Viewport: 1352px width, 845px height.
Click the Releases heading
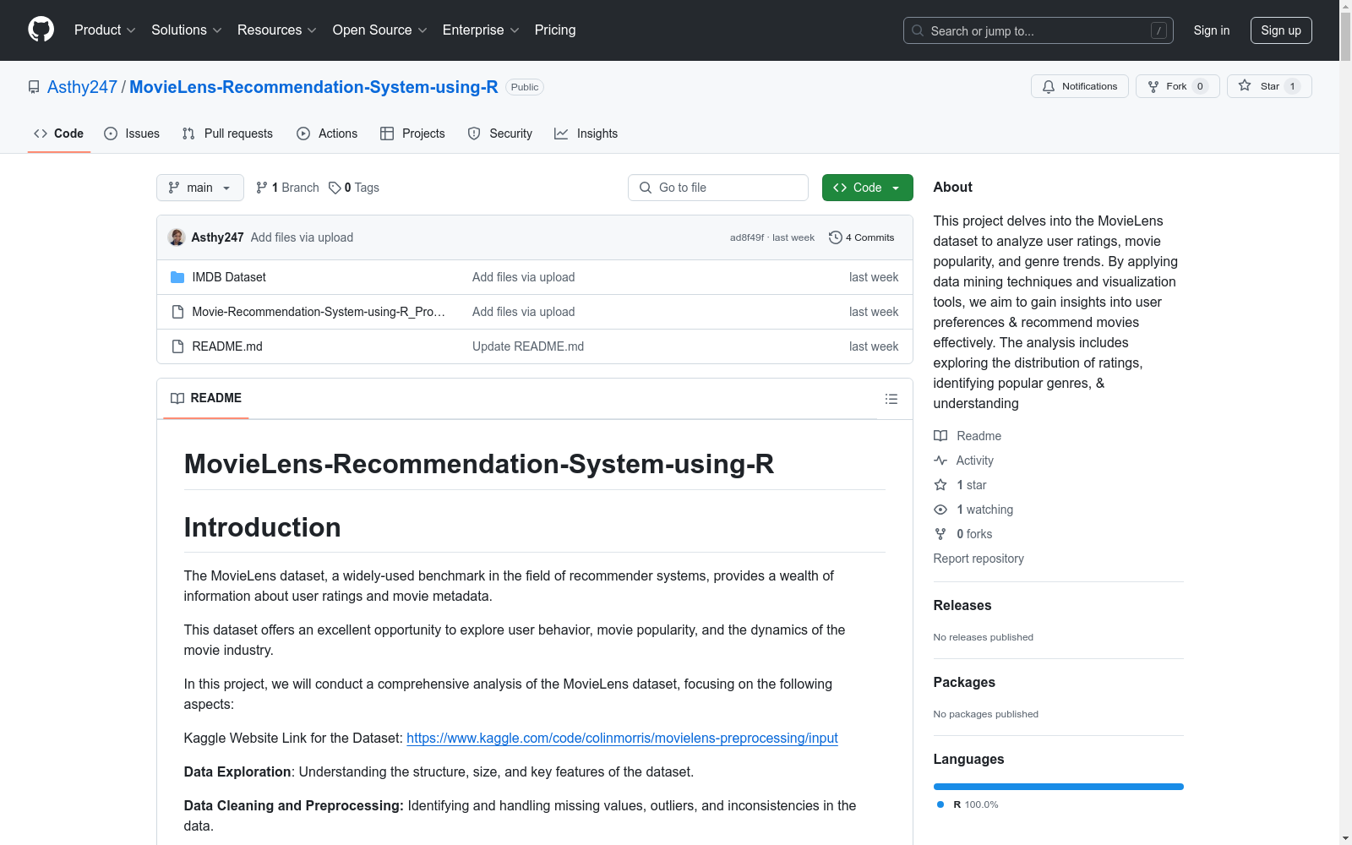point(962,605)
